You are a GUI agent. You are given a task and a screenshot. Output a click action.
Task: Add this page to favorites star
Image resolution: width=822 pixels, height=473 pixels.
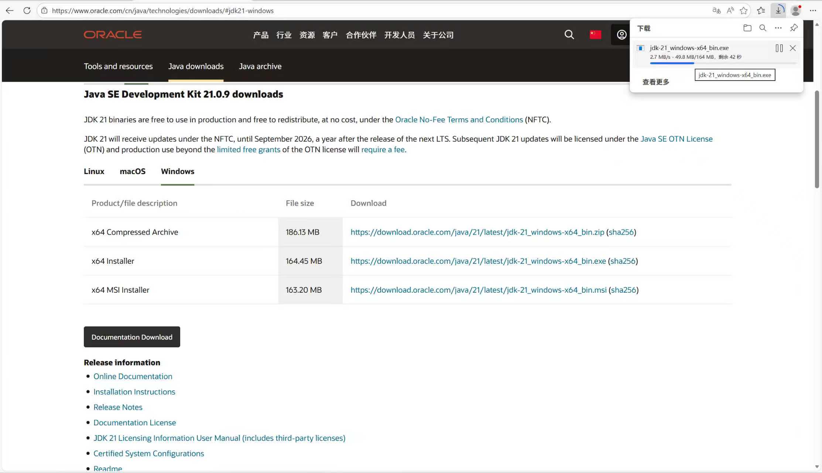pos(743,11)
